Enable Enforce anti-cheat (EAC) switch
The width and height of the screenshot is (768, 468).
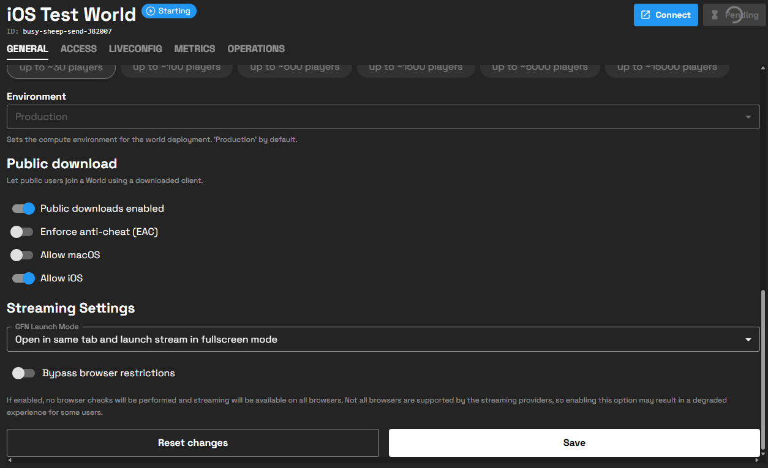coord(22,232)
